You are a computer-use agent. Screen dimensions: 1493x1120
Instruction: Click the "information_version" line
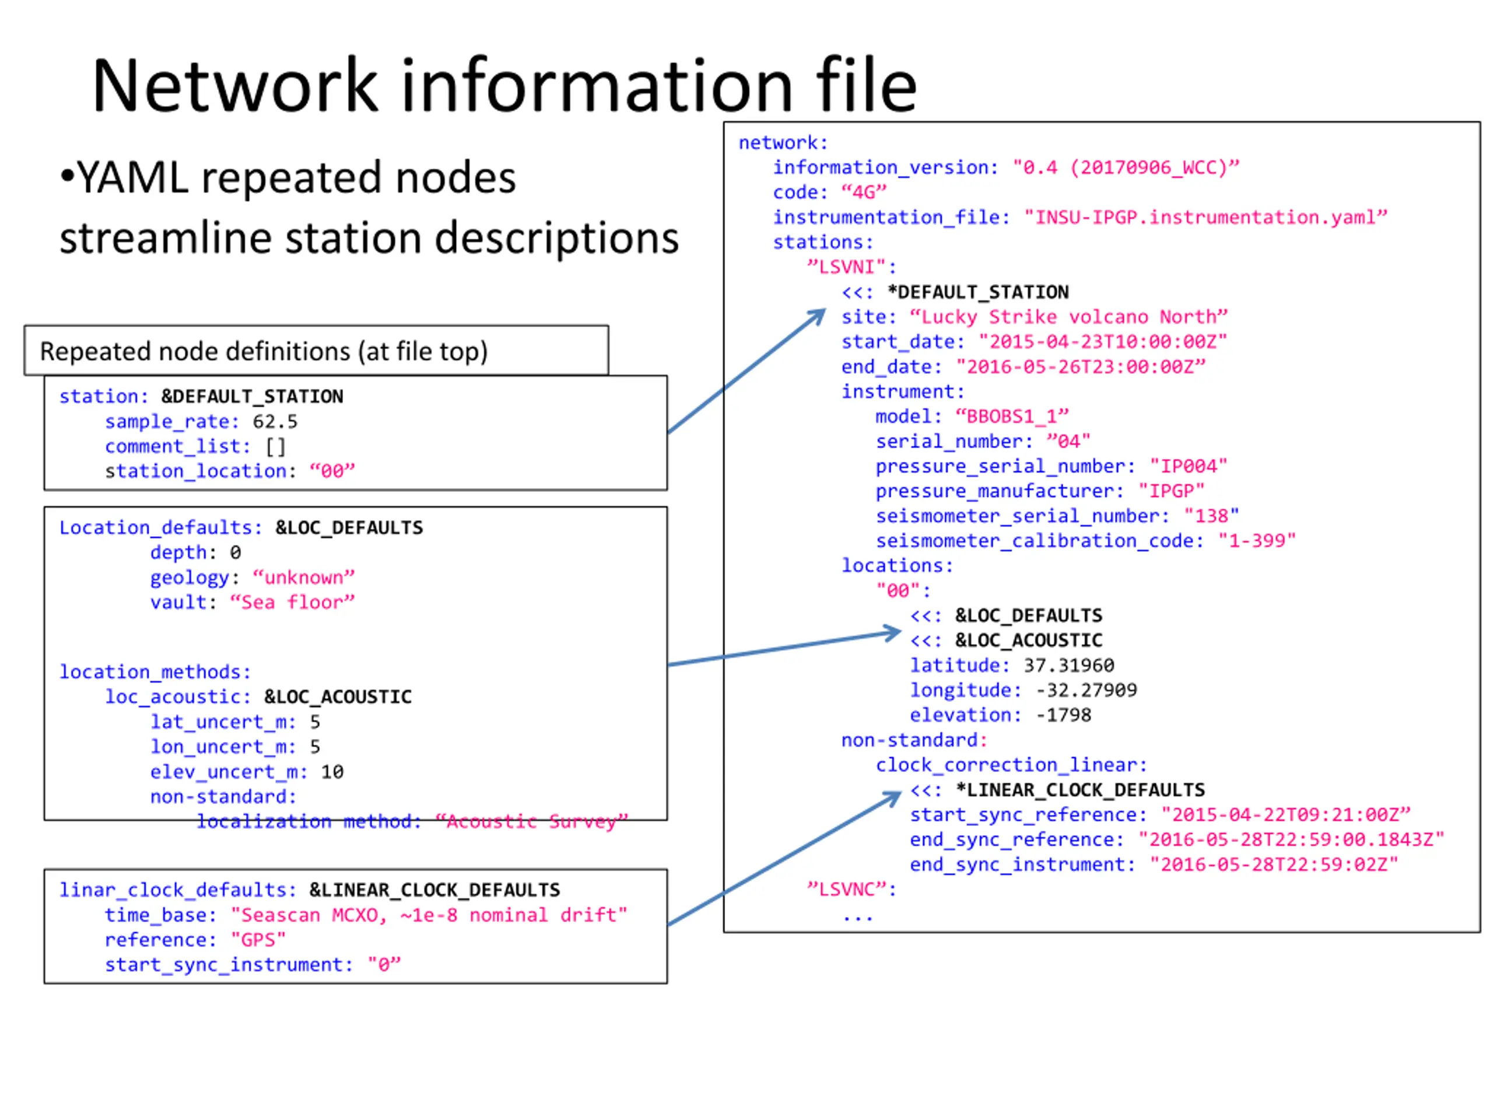tap(1007, 167)
